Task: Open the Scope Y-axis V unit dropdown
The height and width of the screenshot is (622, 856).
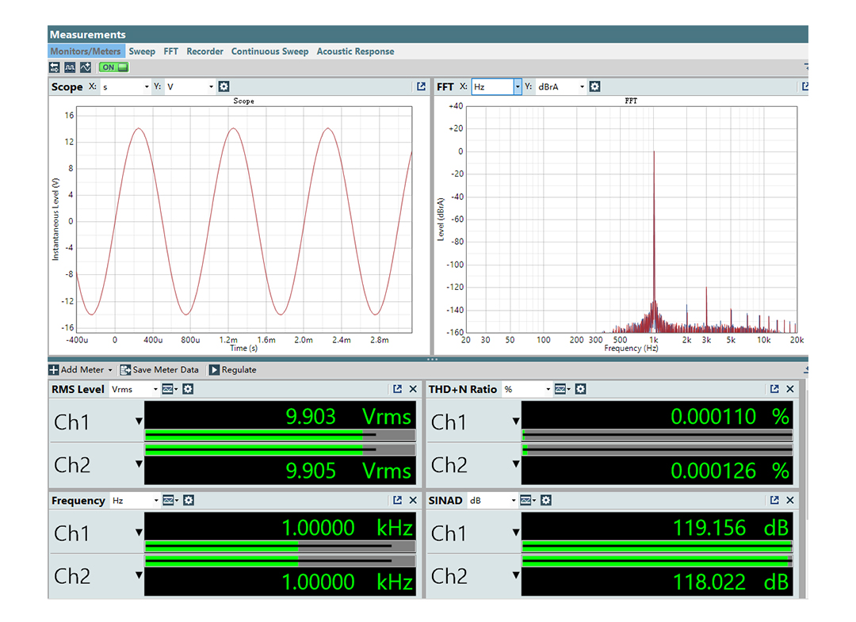Action: tap(211, 86)
